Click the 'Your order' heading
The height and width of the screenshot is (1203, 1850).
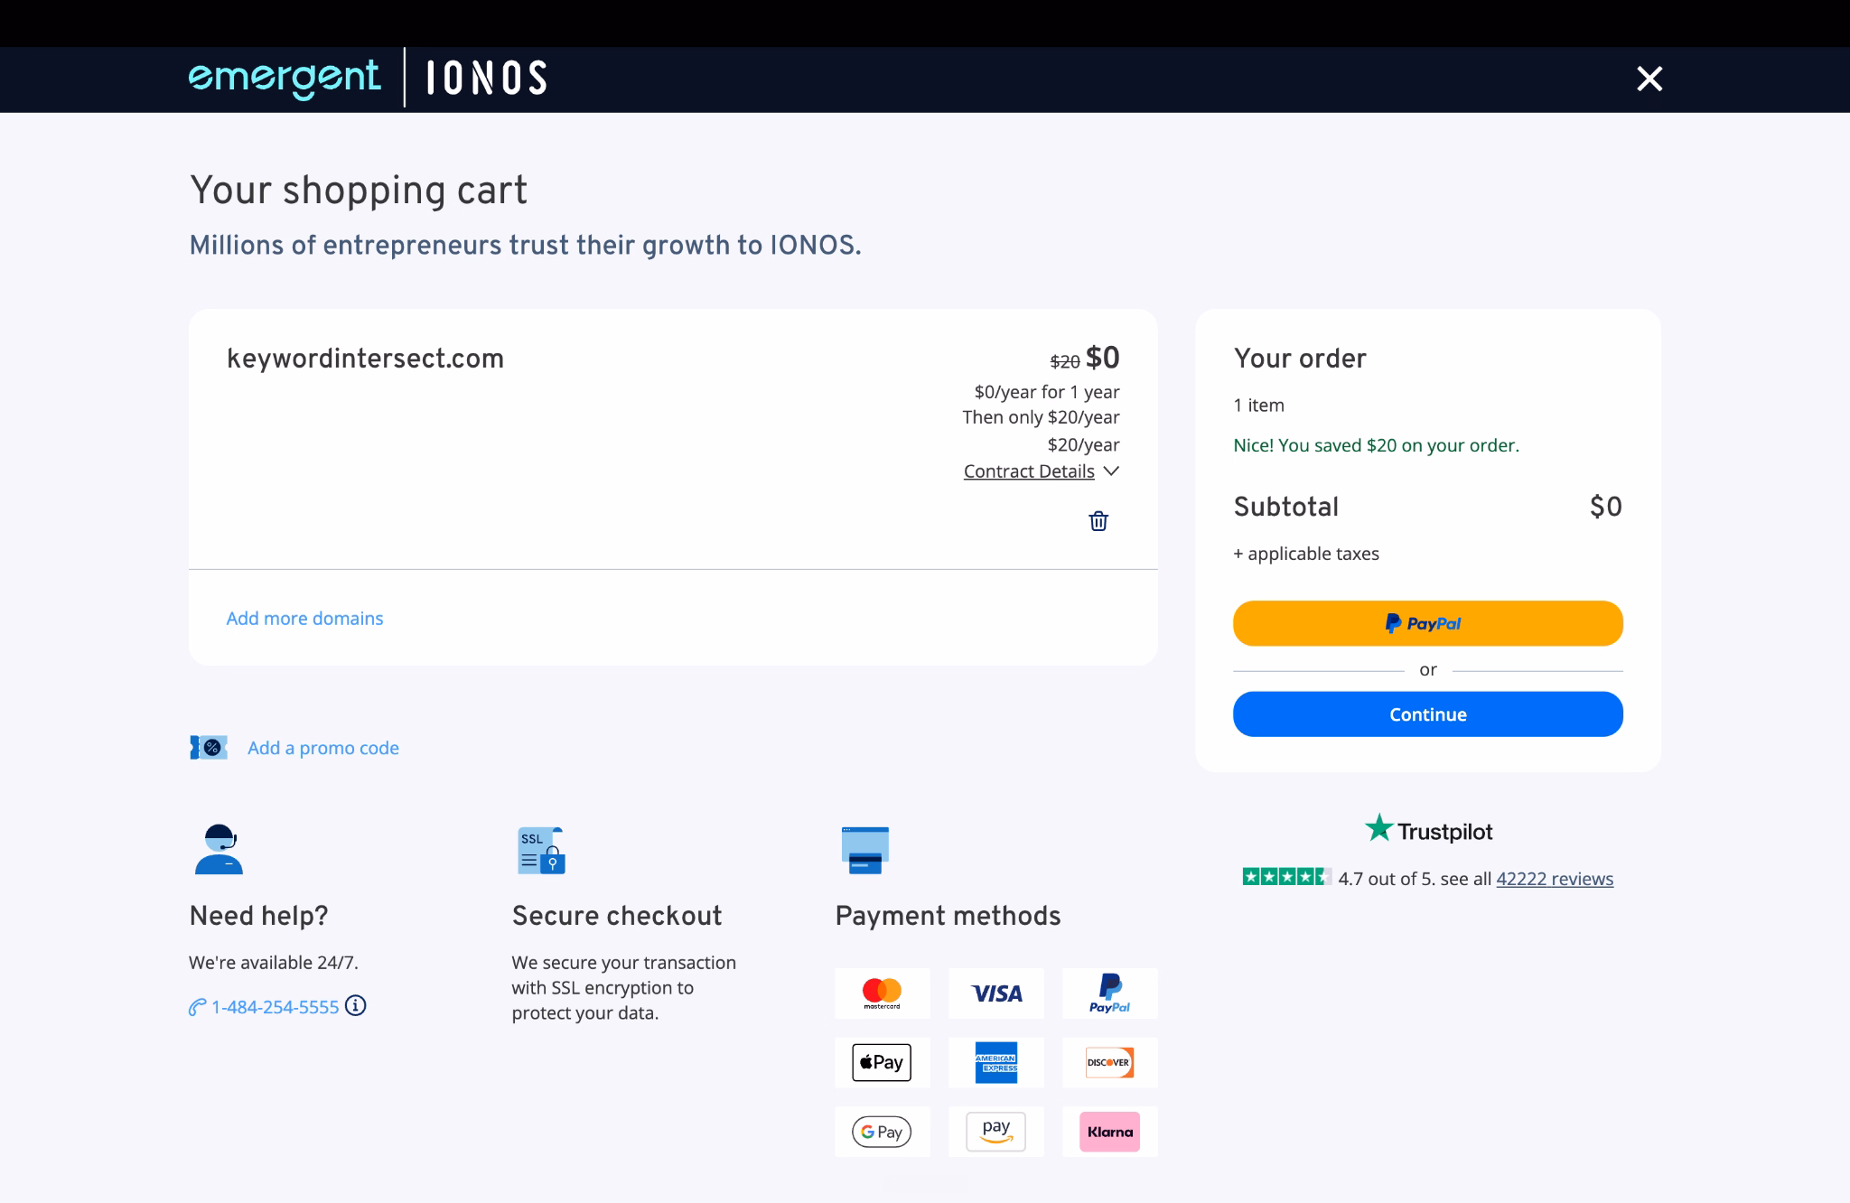tap(1300, 359)
